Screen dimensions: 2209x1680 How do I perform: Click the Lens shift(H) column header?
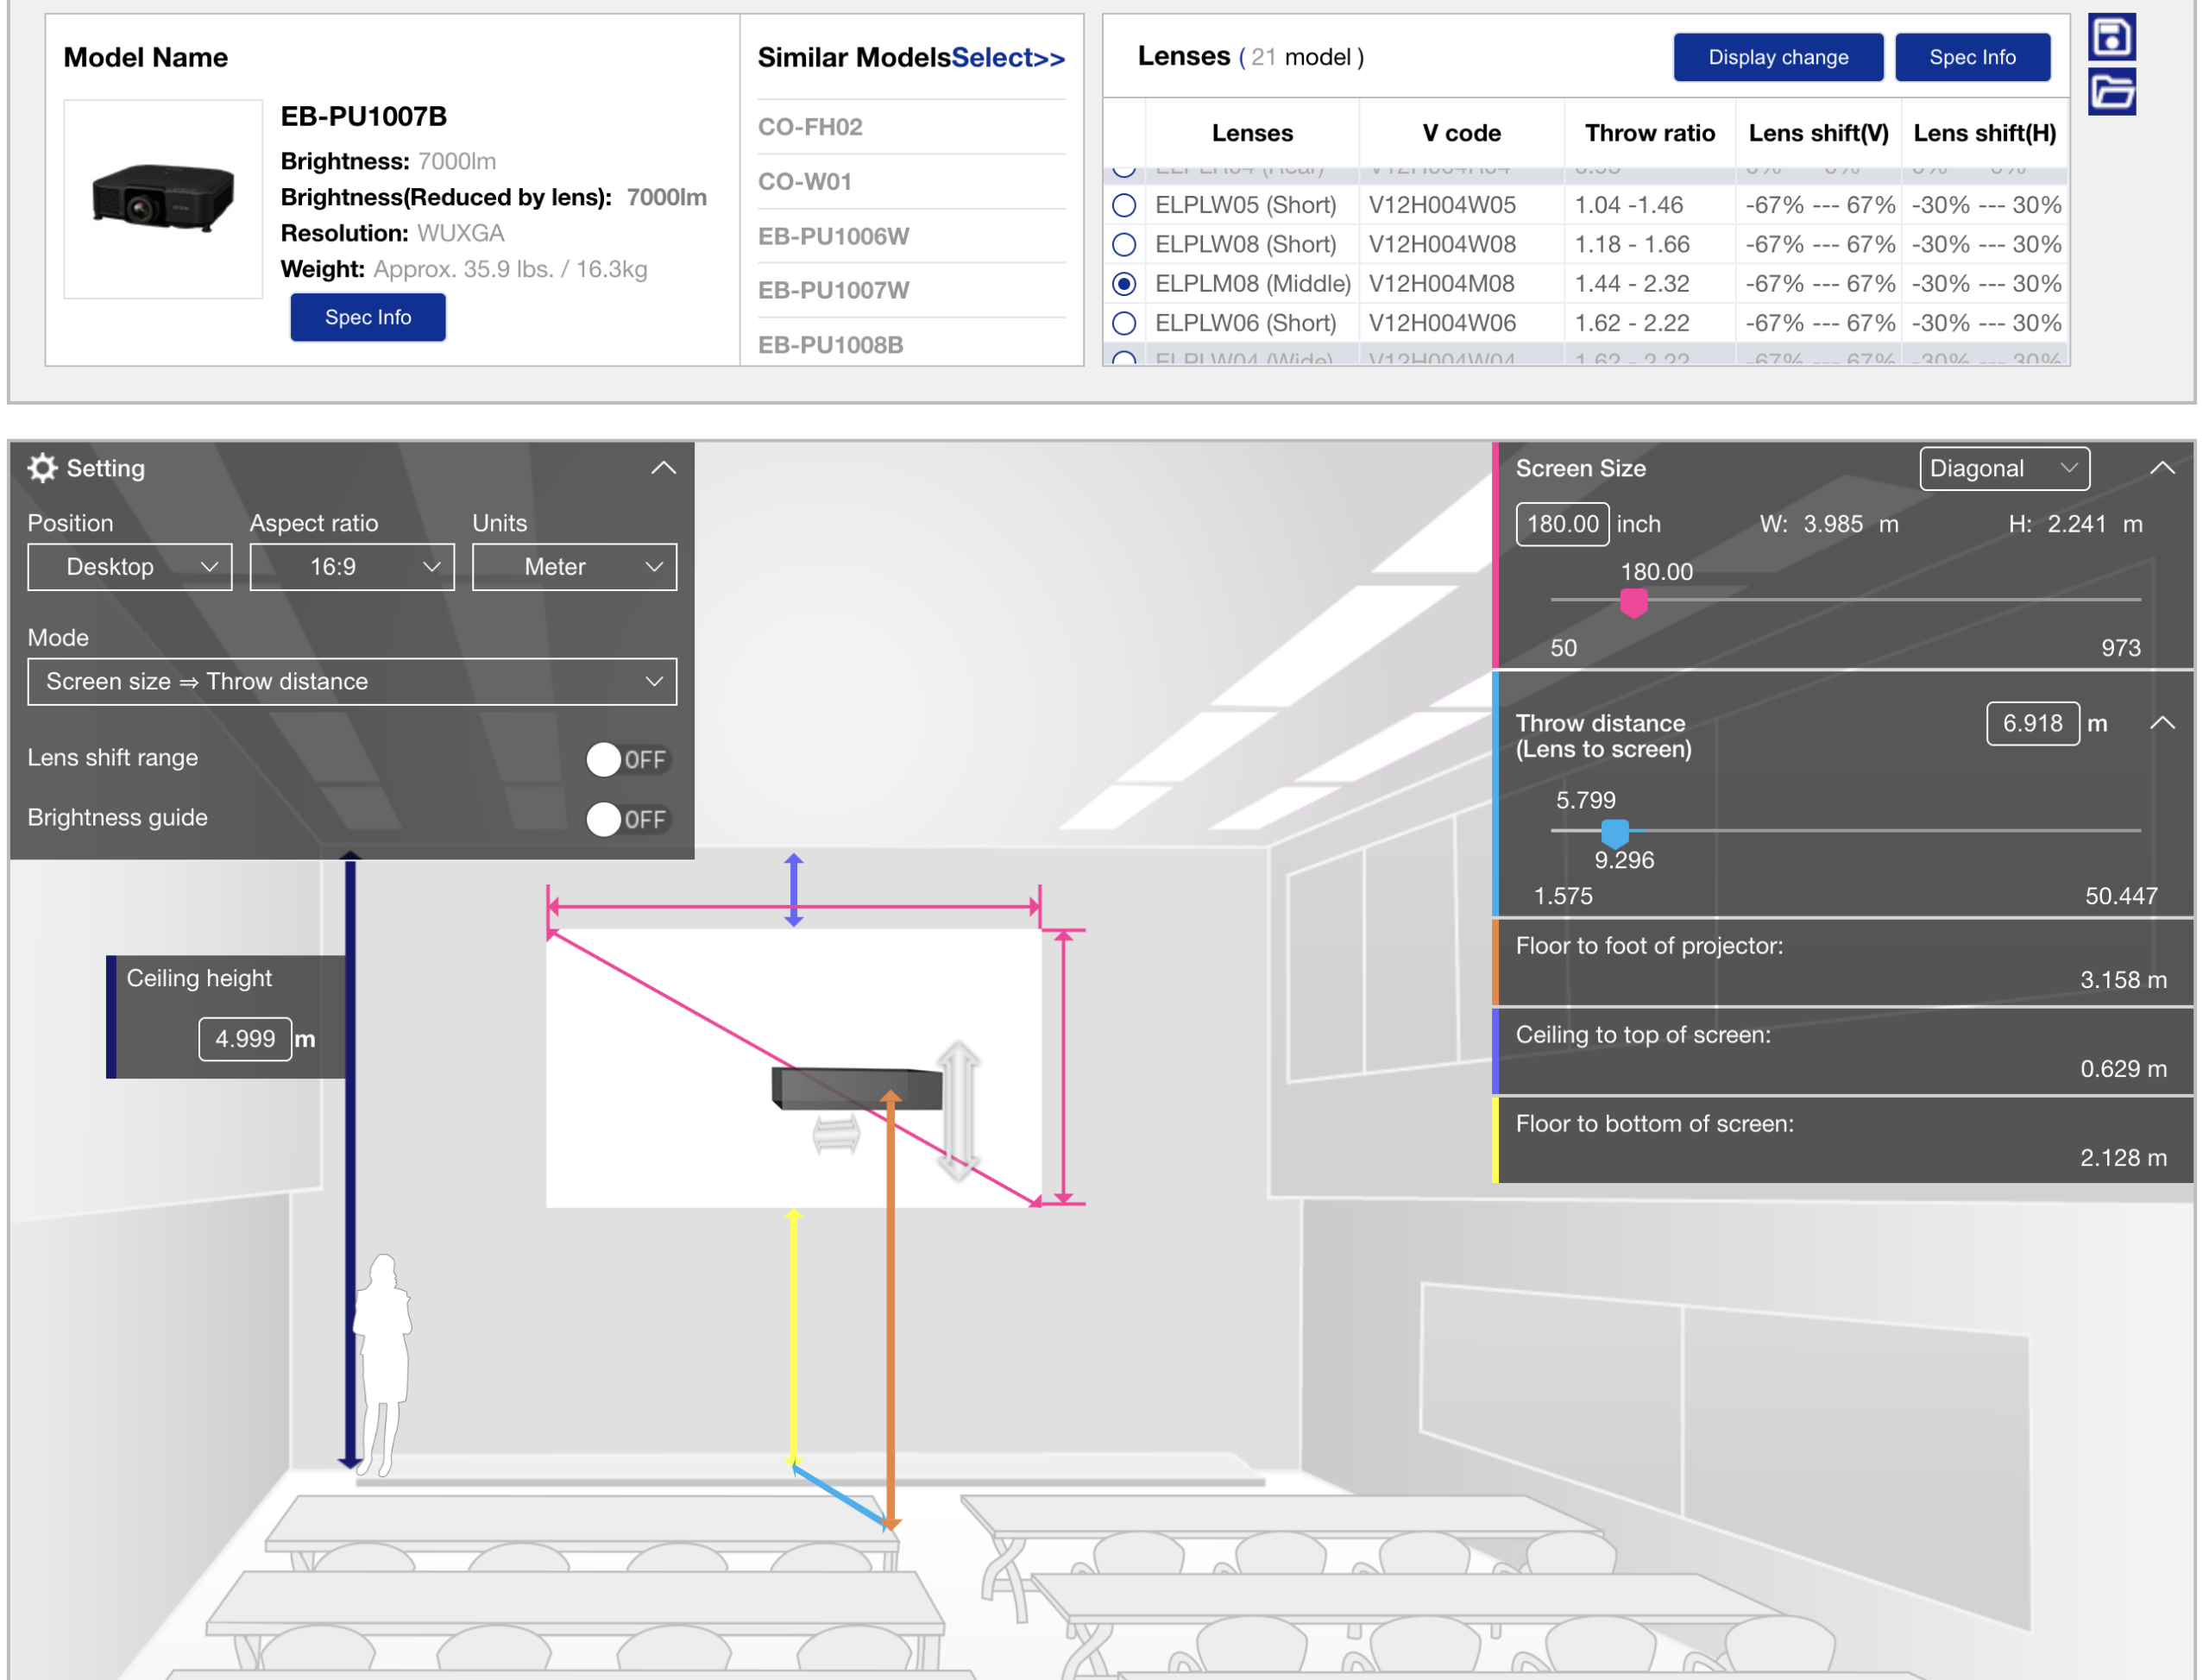click(1984, 133)
